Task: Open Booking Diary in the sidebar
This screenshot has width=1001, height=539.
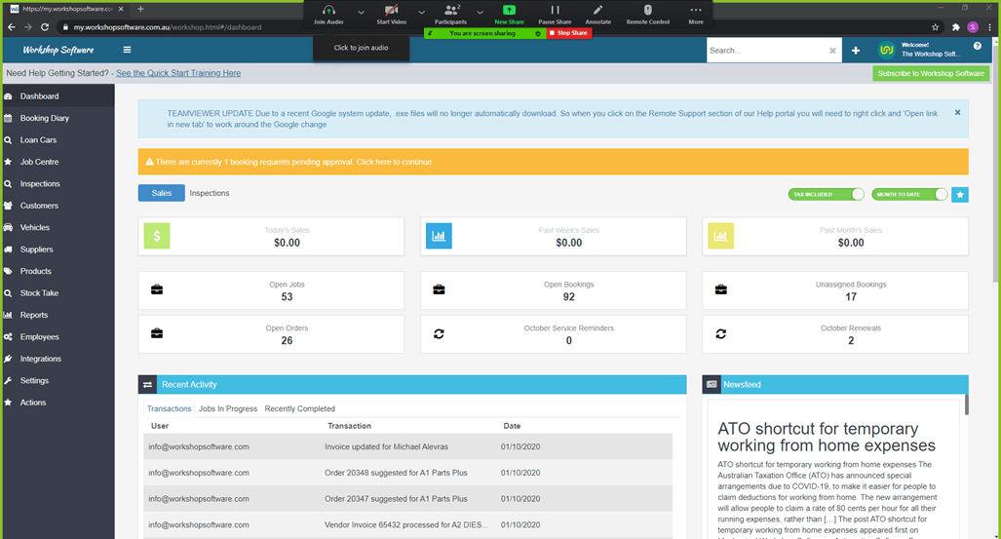Action: pyautogui.click(x=58, y=118)
